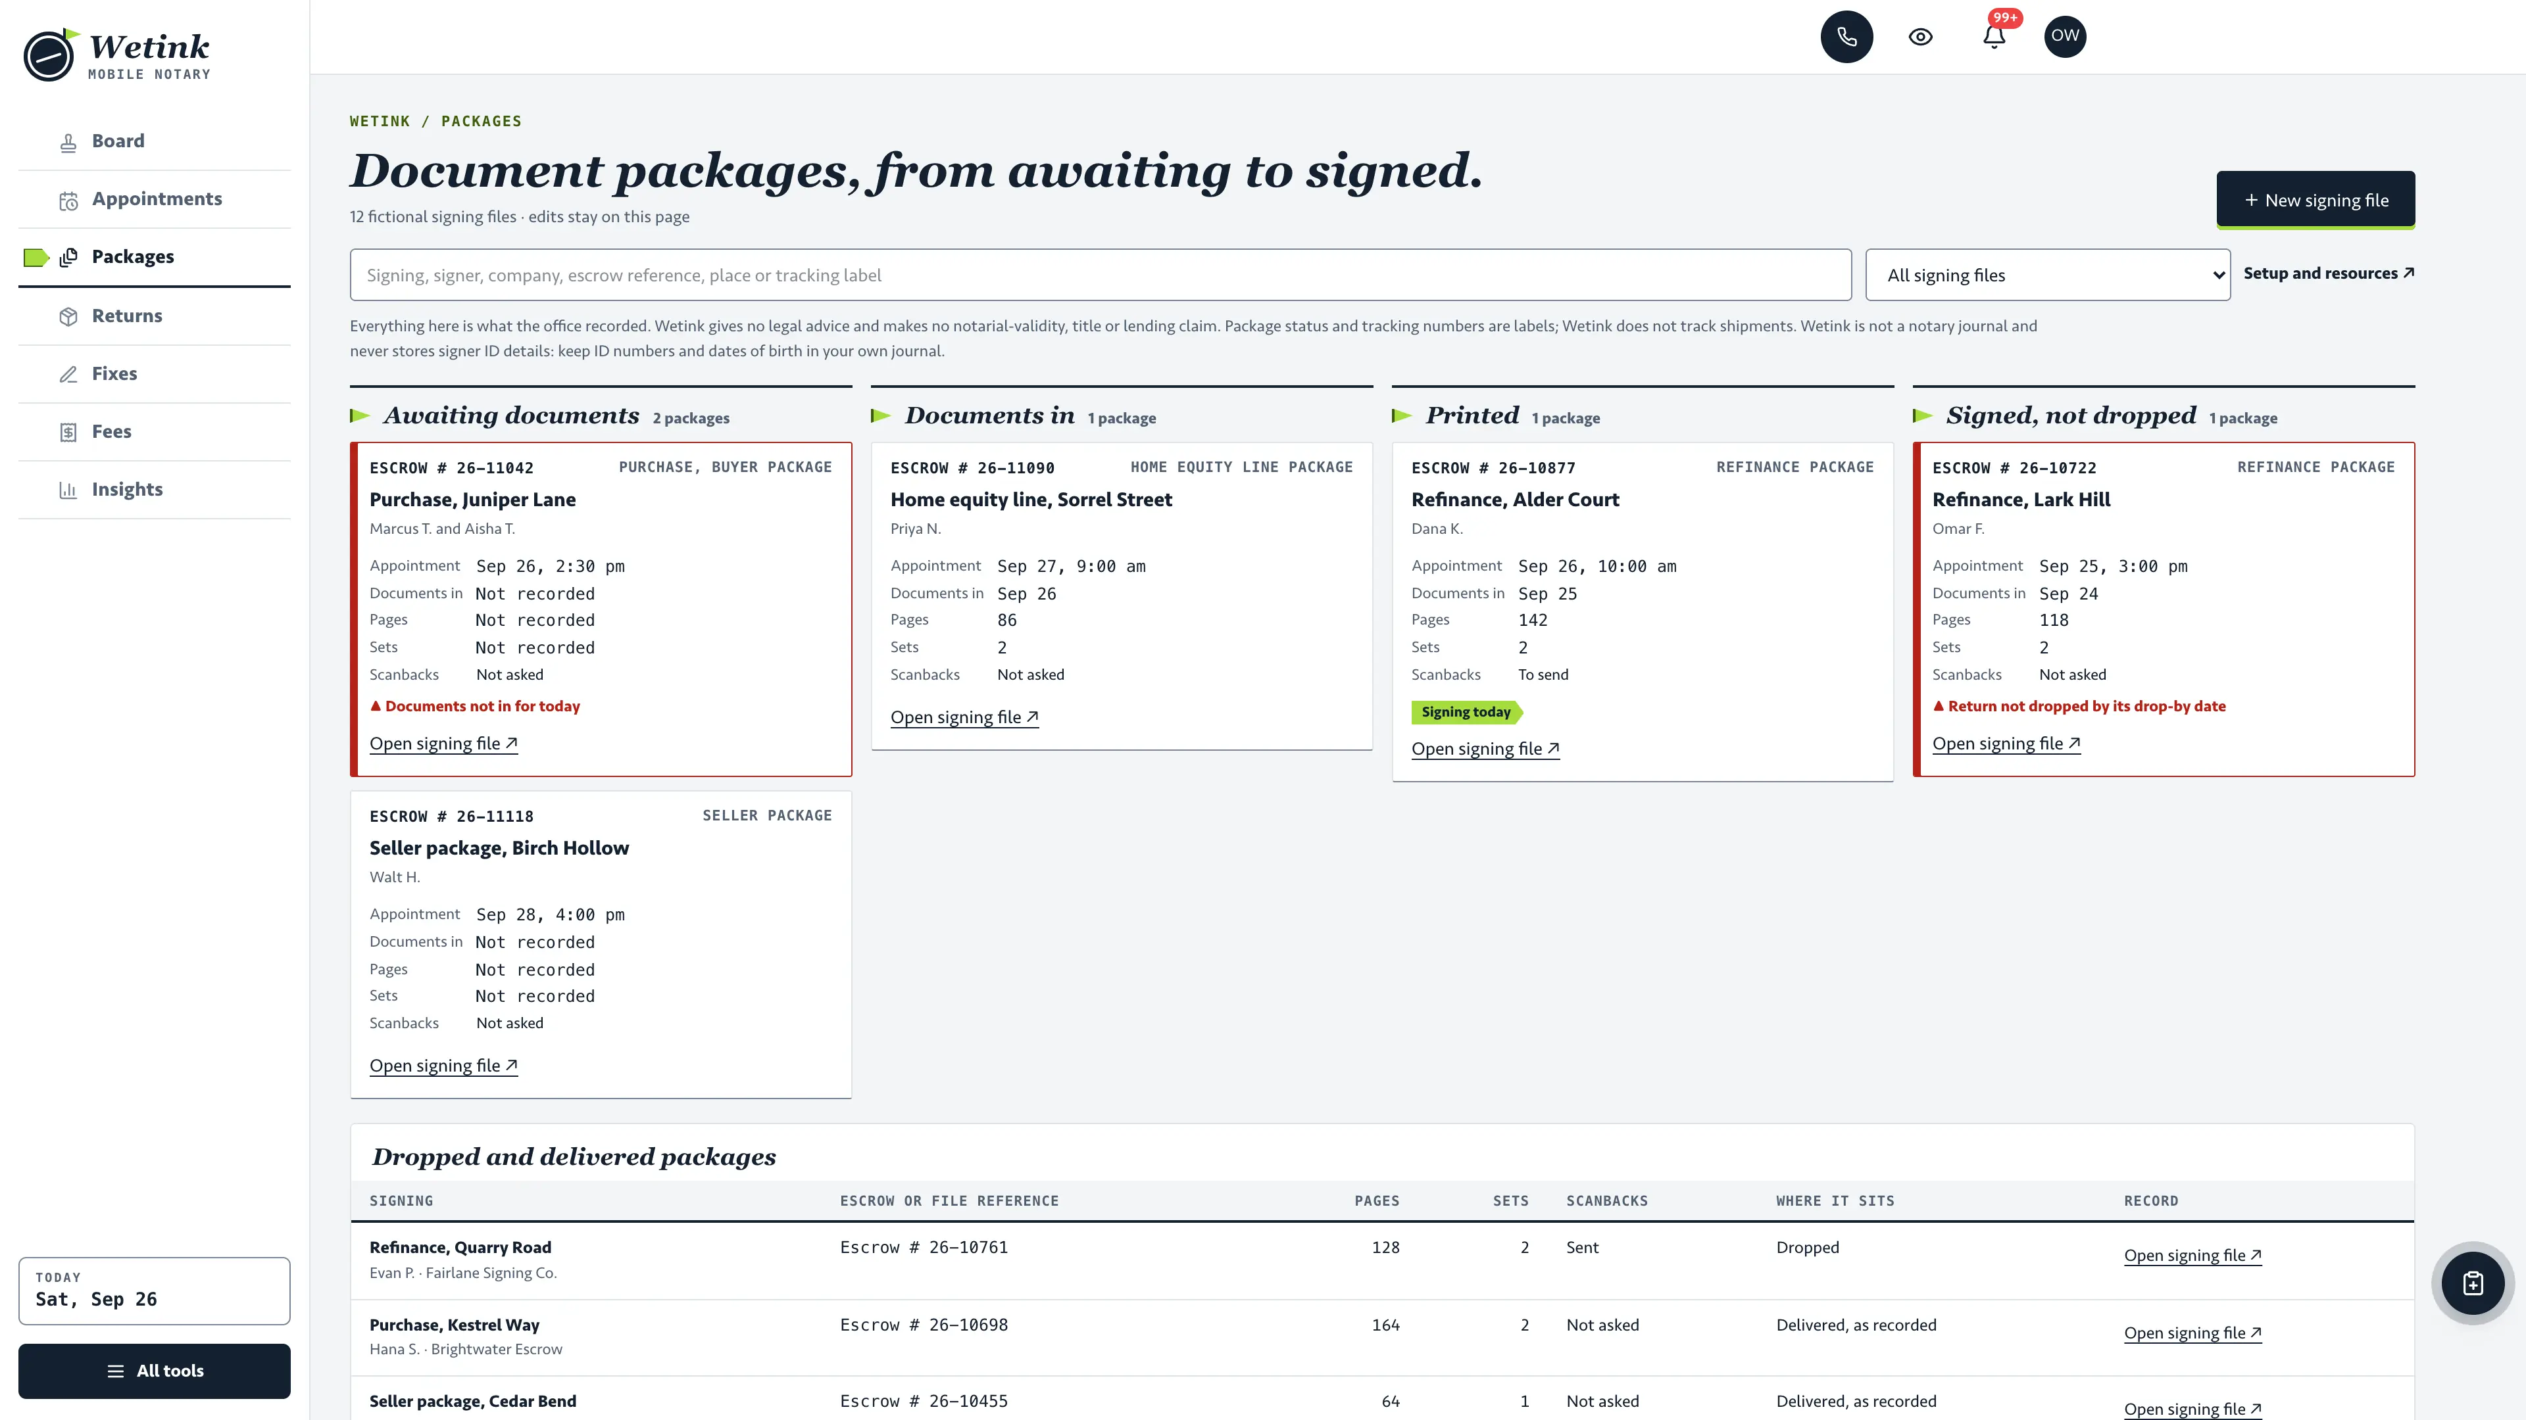Open signing file for Home equity line, Sorrel Street

coord(964,717)
